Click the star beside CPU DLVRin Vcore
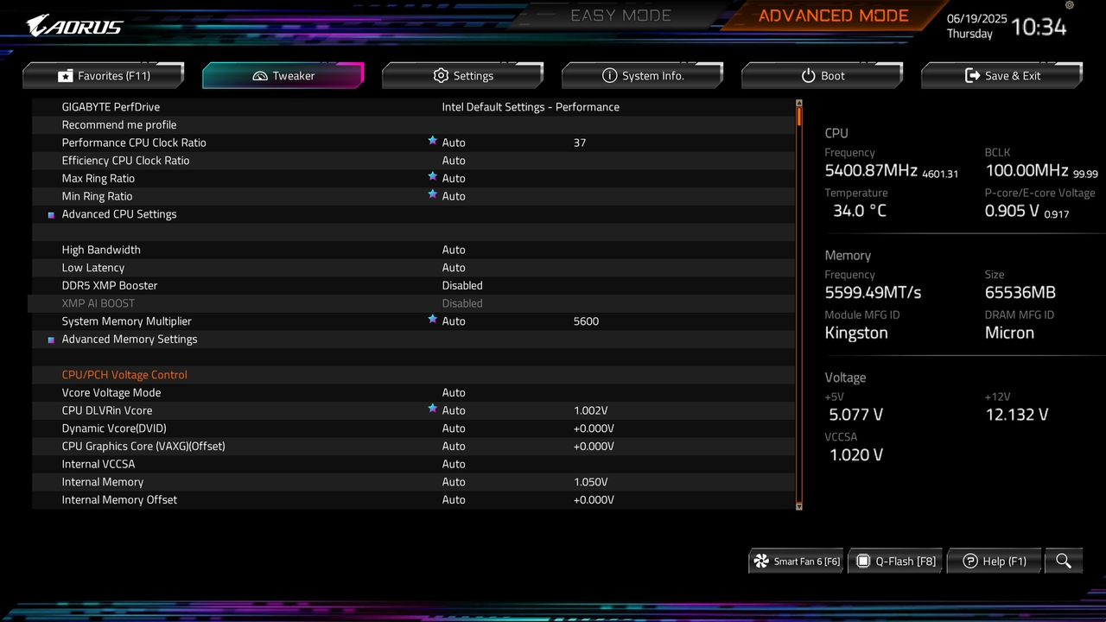This screenshot has height=622, width=1106. click(x=432, y=409)
